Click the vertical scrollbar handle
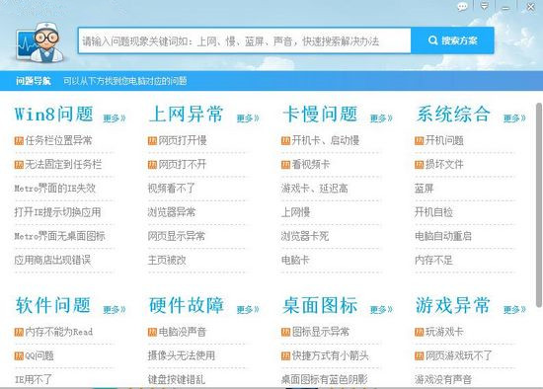 [x=539, y=204]
